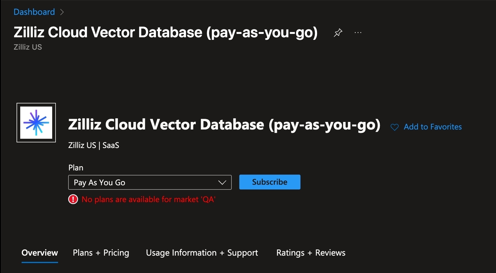496x273 pixels.
Task: Click the red error exclamation icon
Action: pyautogui.click(x=73, y=199)
